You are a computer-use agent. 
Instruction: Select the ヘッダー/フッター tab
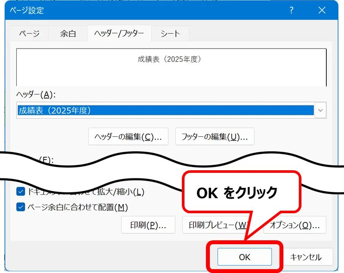(119, 33)
